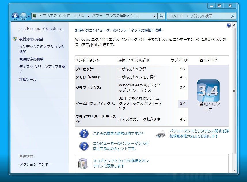
Task: Click the ゲーム用グラフィックス: component label
Action: coord(95,104)
